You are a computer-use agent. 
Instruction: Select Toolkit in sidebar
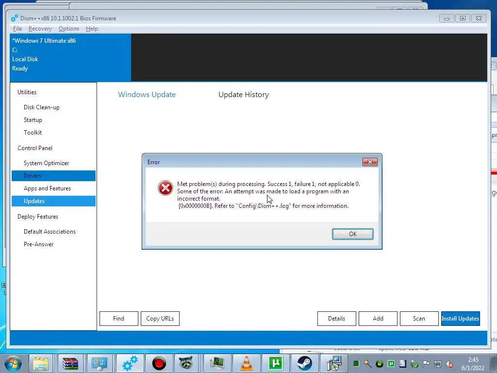tap(33, 133)
